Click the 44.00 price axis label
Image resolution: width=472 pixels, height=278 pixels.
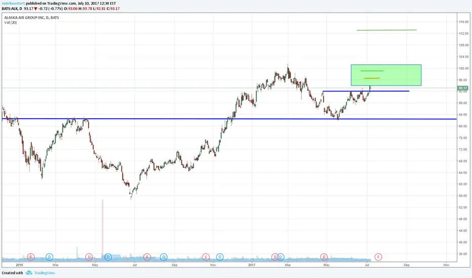[x=463, y=230]
